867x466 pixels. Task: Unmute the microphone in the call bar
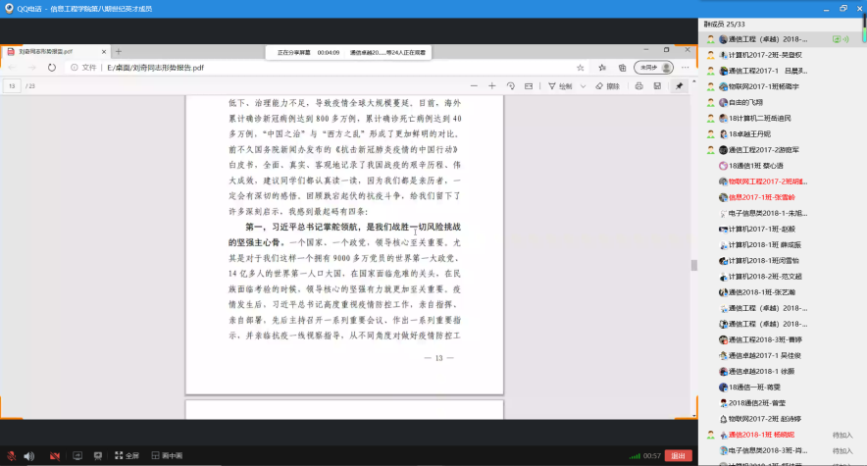tap(11, 456)
